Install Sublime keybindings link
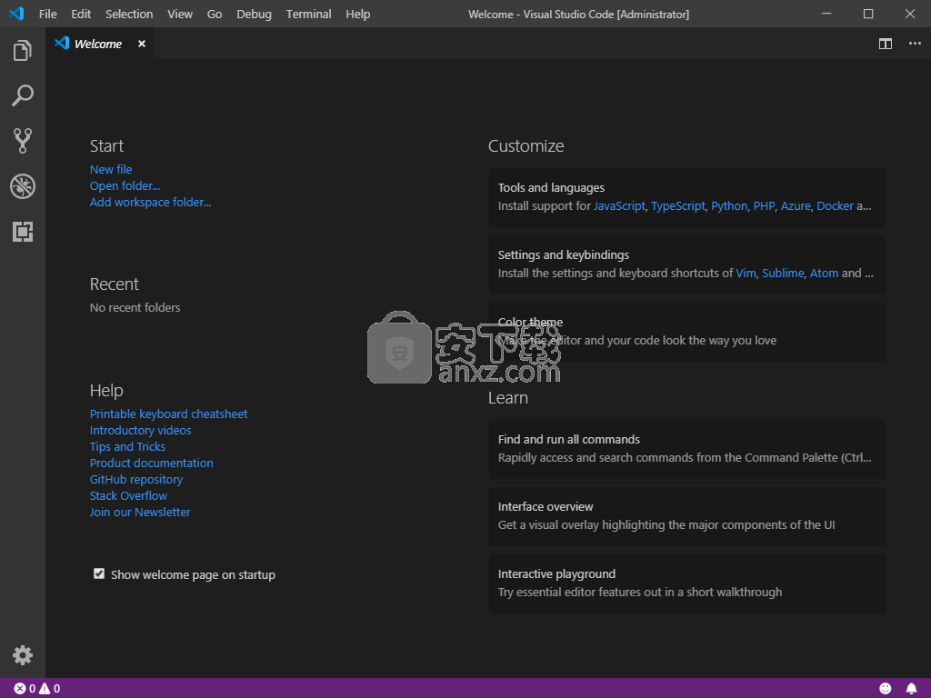The width and height of the screenshot is (931, 698). click(783, 273)
